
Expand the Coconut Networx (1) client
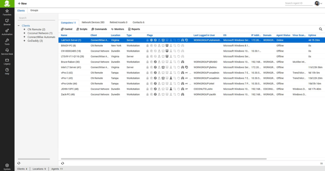pyautogui.click(x=24, y=33)
